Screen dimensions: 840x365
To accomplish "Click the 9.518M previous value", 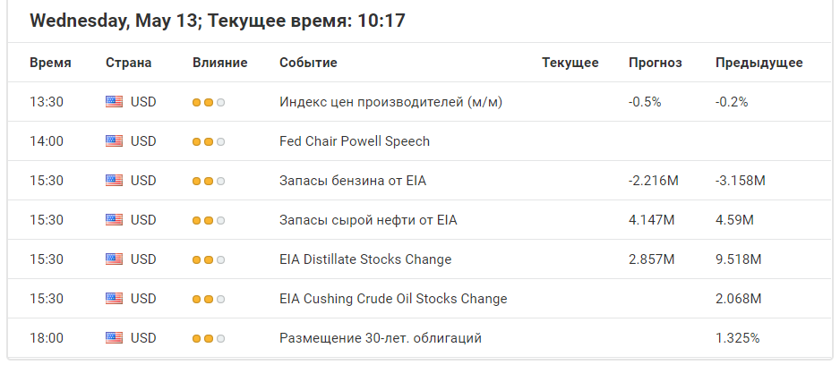I will click(738, 259).
